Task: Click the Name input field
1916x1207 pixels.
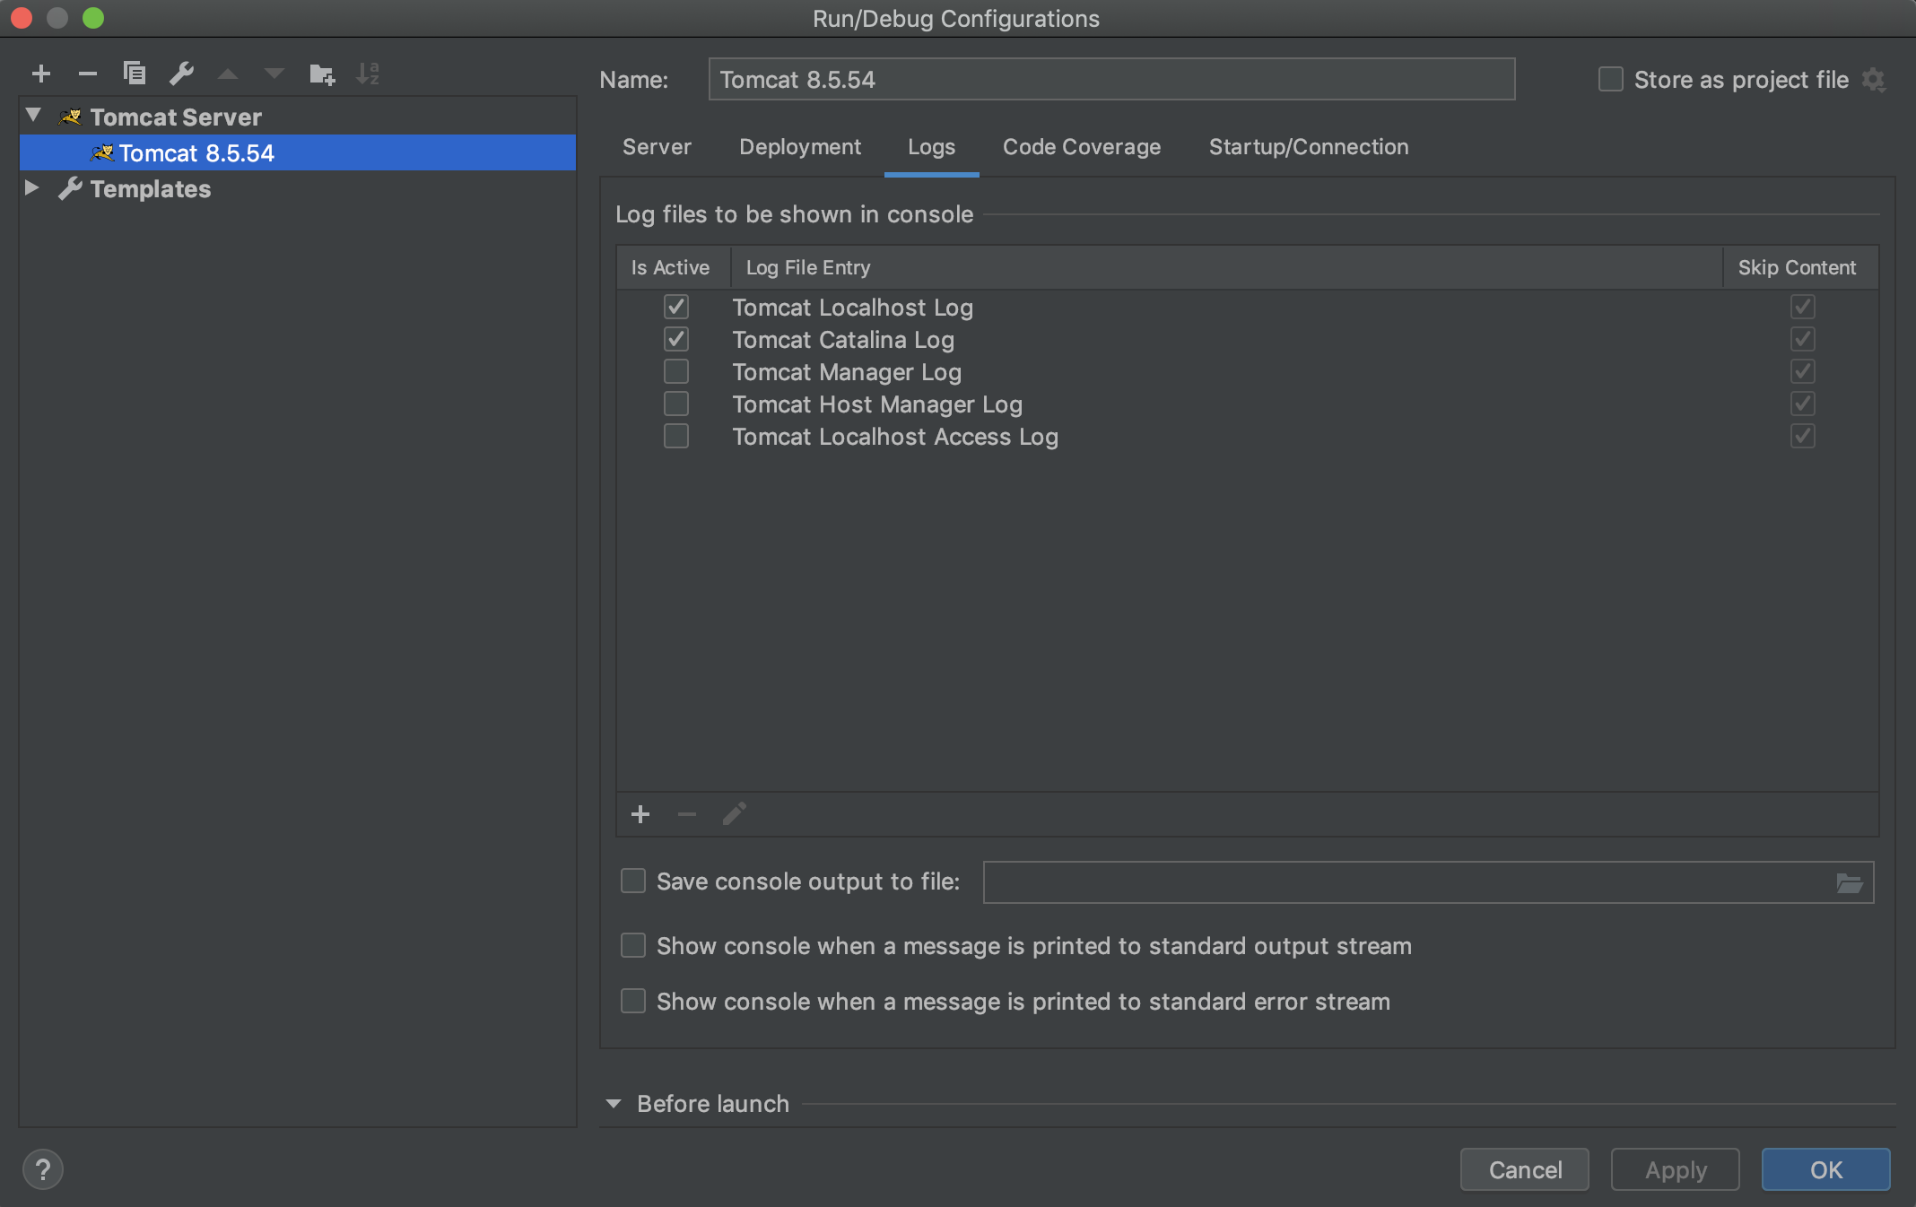Action: [1111, 80]
